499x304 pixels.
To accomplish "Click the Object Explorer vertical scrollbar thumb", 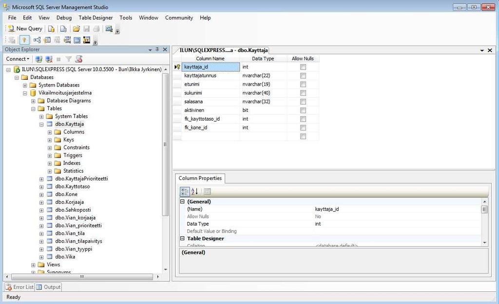I will [x=165, y=144].
